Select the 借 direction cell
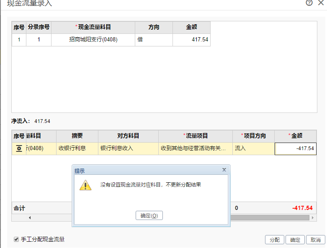 pos(154,40)
